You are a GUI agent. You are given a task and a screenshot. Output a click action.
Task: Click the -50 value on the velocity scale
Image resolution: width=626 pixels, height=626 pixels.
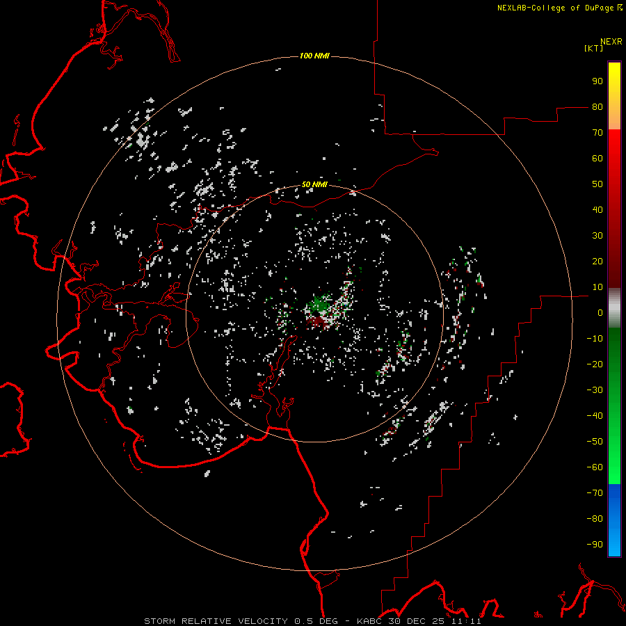[x=595, y=442]
